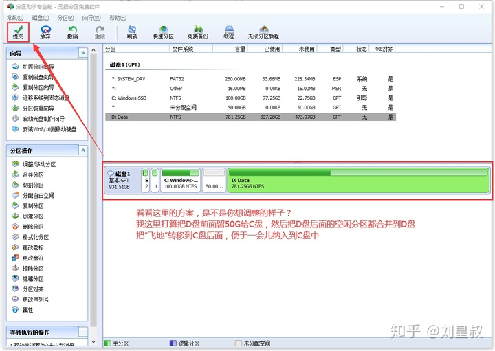Open the 教程 tutorial icon
The image size is (495, 351).
229,32
